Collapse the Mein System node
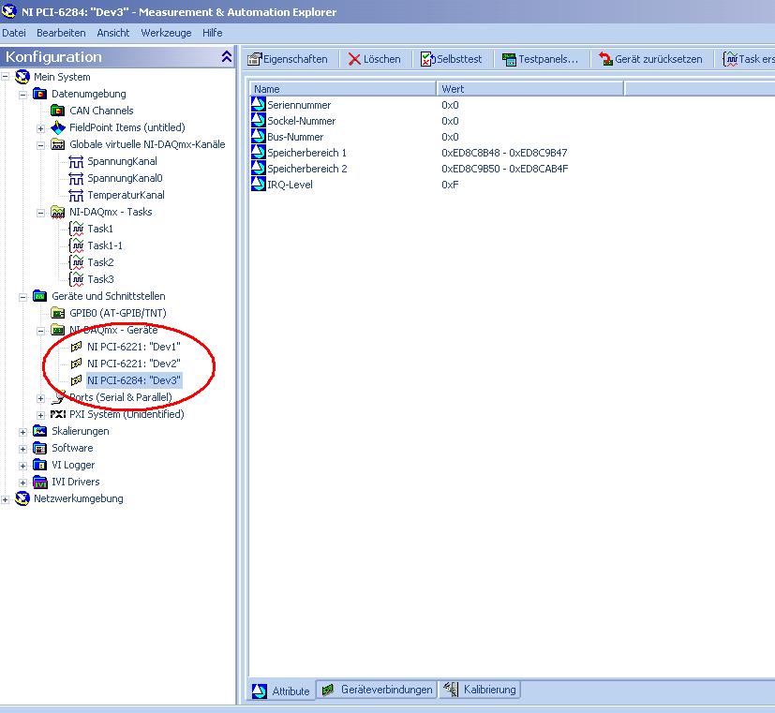Image resolution: width=775 pixels, height=713 pixels. click(6, 77)
